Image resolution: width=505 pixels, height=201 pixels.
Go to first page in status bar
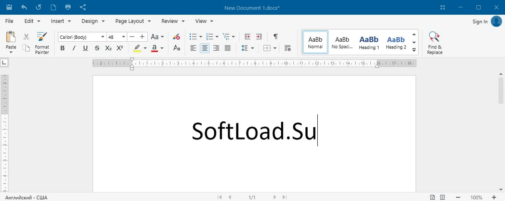pos(219,197)
